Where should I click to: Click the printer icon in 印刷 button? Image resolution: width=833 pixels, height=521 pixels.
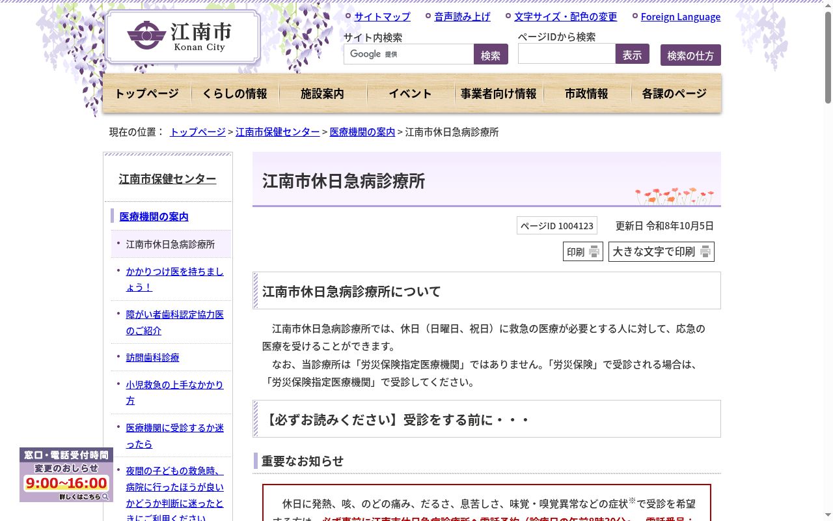click(594, 252)
